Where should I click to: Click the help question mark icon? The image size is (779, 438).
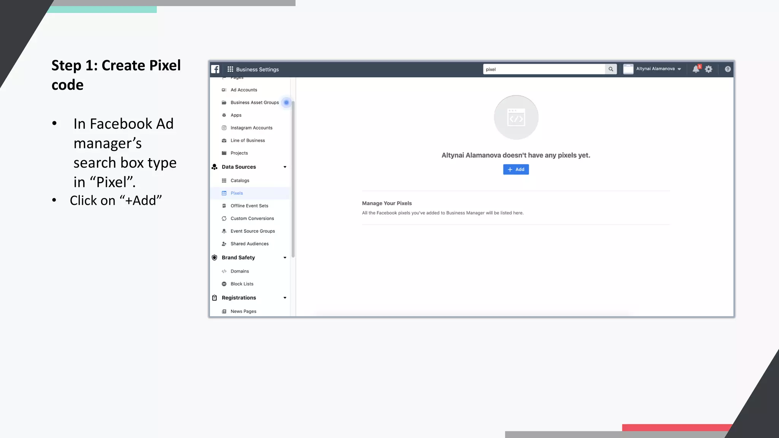[728, 69]
